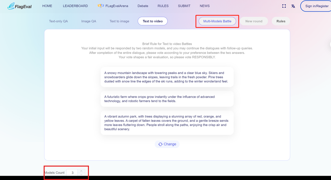Screen dimensions: 331x180
Task: Click the Models Count number field
Action: click(x=72, y=173)
